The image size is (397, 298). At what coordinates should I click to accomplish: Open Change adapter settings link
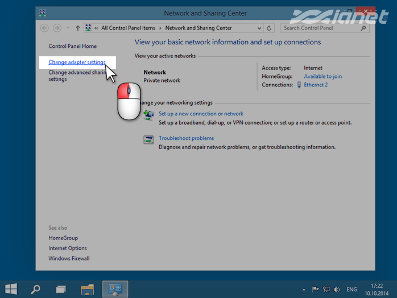tap(77, 62)
